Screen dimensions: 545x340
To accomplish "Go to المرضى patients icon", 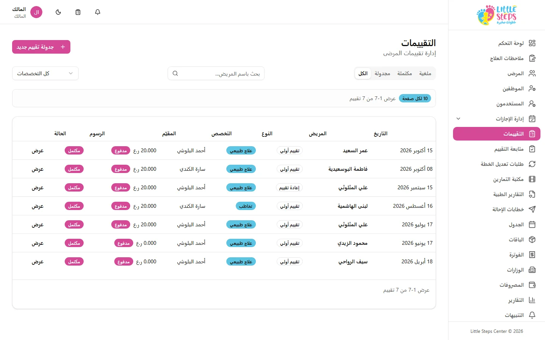I will [x=532, y=73].
